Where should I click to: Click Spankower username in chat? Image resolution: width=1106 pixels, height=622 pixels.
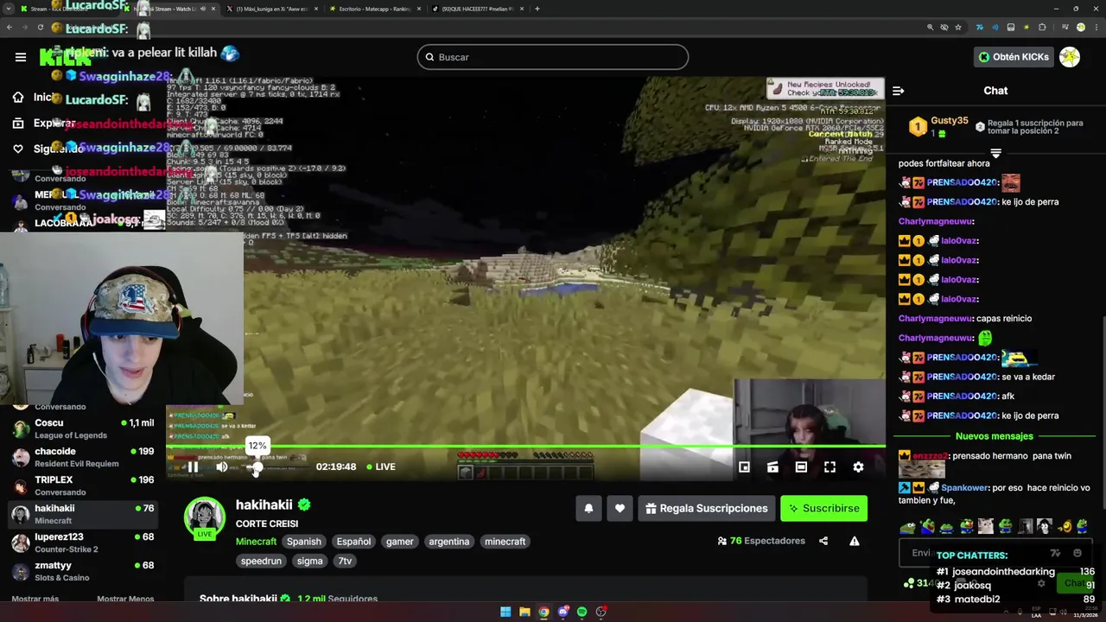[966, 488]
